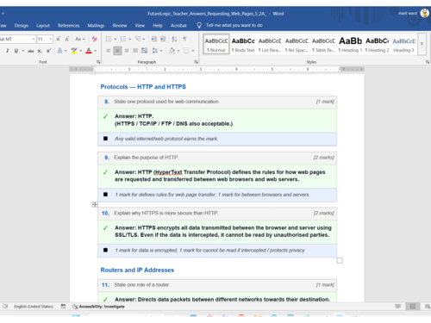Open the Borders dropdown arrow
Screen dimensions: 431x323
(193, 51)
